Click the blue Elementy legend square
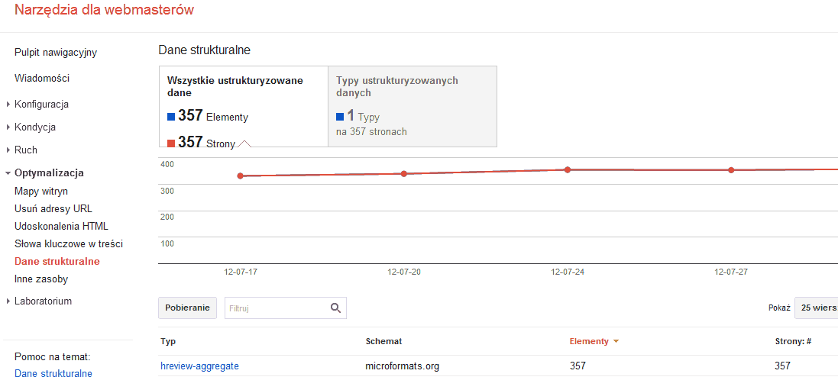The image size is (838, 377). coord(171,117)
